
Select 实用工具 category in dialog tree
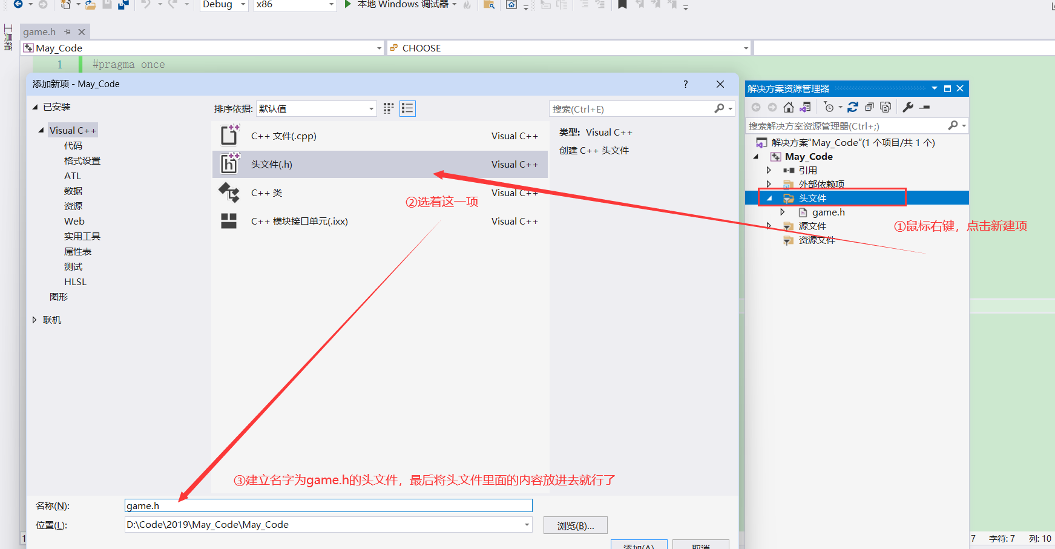[x=82, y=236]
